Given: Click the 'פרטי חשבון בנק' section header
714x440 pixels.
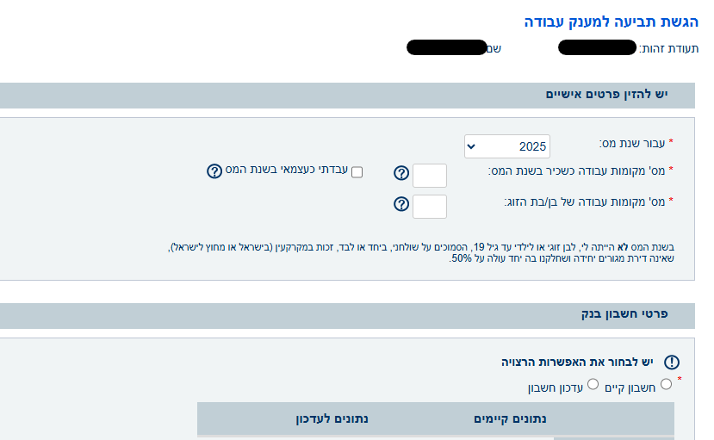Looking at the screenshot, I should pyautogui.click(x=624, y=314).
